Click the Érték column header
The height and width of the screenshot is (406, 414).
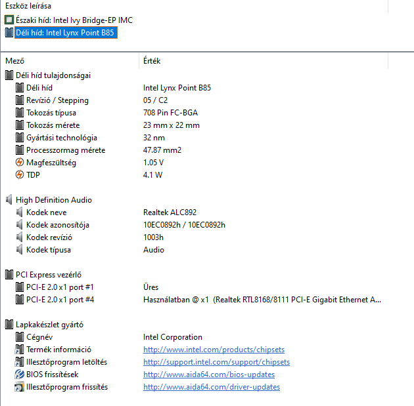pyautogui.click(x=152, y=61)
